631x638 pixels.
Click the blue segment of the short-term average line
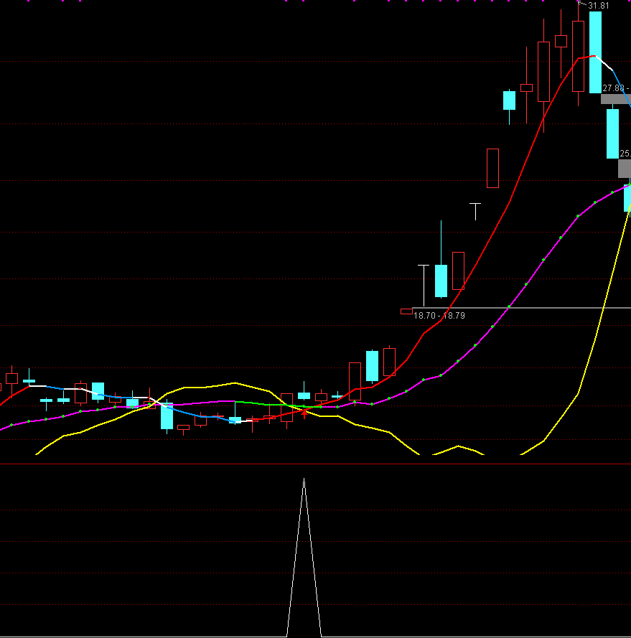click(x=194, y=414)
